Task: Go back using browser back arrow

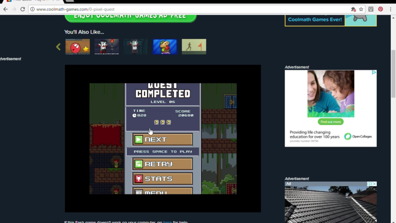Action: pos(5,9)
